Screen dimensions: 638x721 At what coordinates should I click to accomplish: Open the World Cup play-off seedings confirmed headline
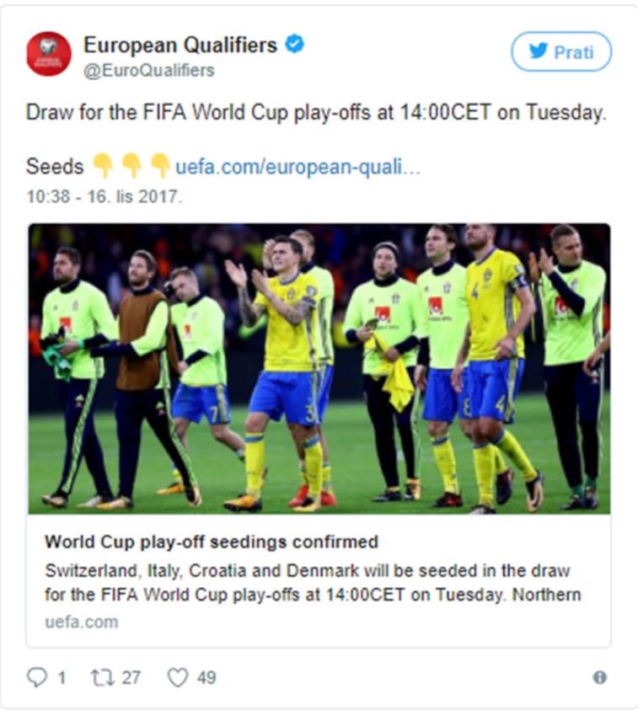click(212, 542)
